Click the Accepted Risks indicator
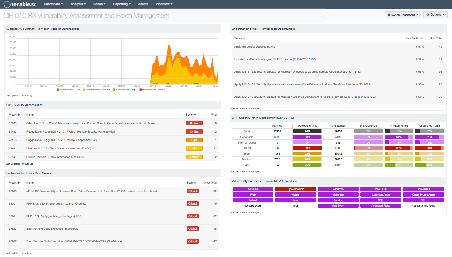The width and height of the screenshot is (452, 257). tap(381, 206)
